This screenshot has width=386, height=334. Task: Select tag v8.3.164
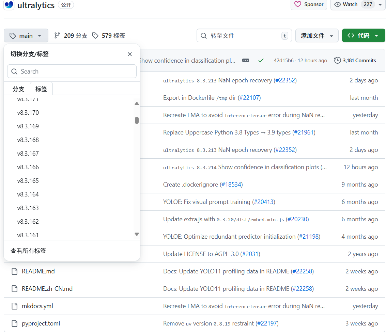click(28, 194)
